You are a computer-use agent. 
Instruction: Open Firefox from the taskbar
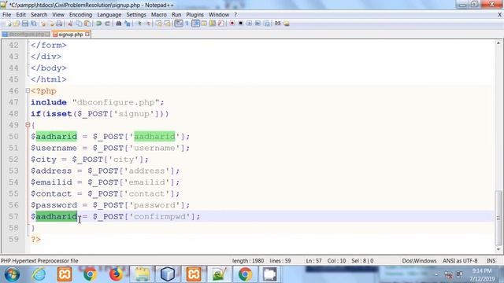coord(116,274)
